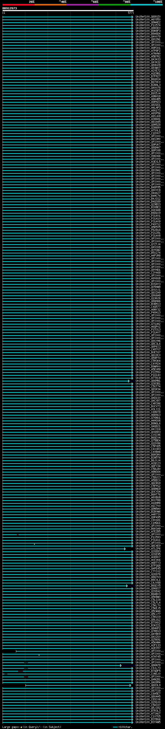The height and width of the screenshot is (729, 165).
Task: Select hit label UniRef100_A8NS64
Action: coord(148,472)
